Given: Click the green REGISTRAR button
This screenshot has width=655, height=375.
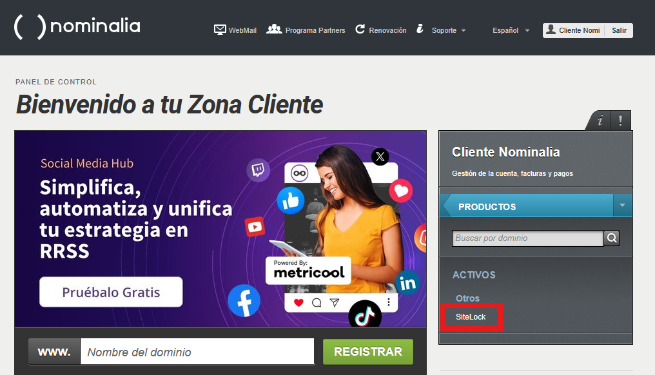Looking at the screenshot, I should (x=368, y=352).
